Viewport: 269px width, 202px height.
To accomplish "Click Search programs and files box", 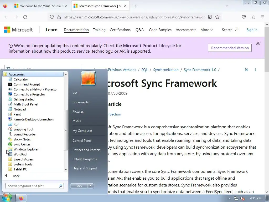I will [x=34, y=186].
